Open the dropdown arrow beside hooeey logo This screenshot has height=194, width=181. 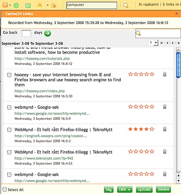pyautogui.click(x=10, y=5)
